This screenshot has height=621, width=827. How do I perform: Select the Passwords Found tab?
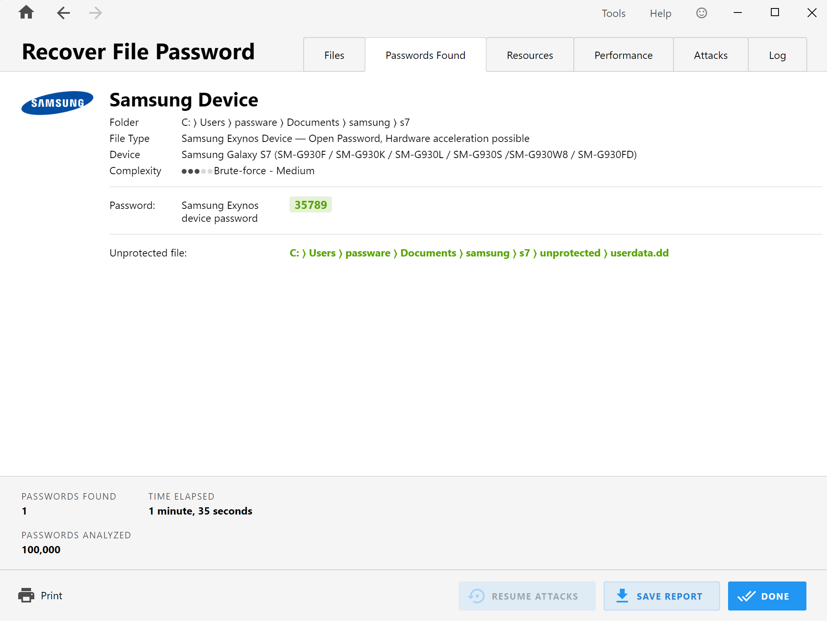coord(426,55)
